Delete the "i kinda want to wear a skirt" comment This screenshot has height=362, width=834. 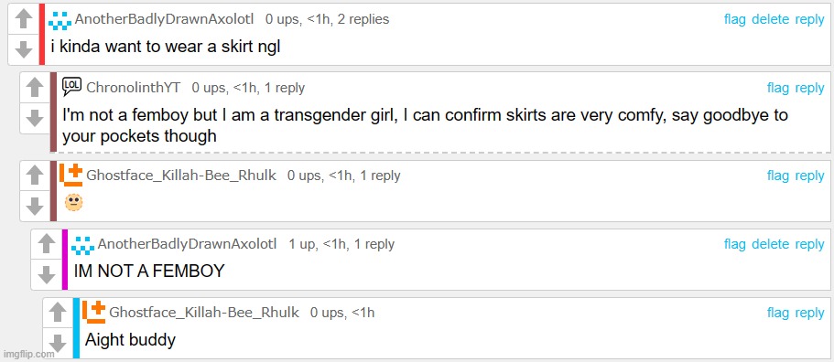tap(770, 19)
